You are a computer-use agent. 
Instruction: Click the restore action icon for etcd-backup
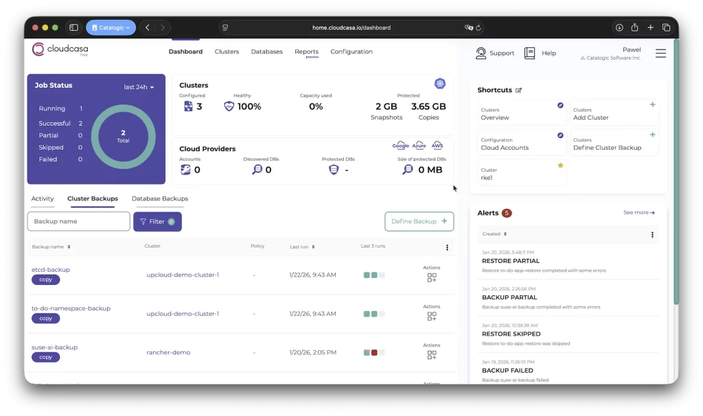tap(433, 277)
